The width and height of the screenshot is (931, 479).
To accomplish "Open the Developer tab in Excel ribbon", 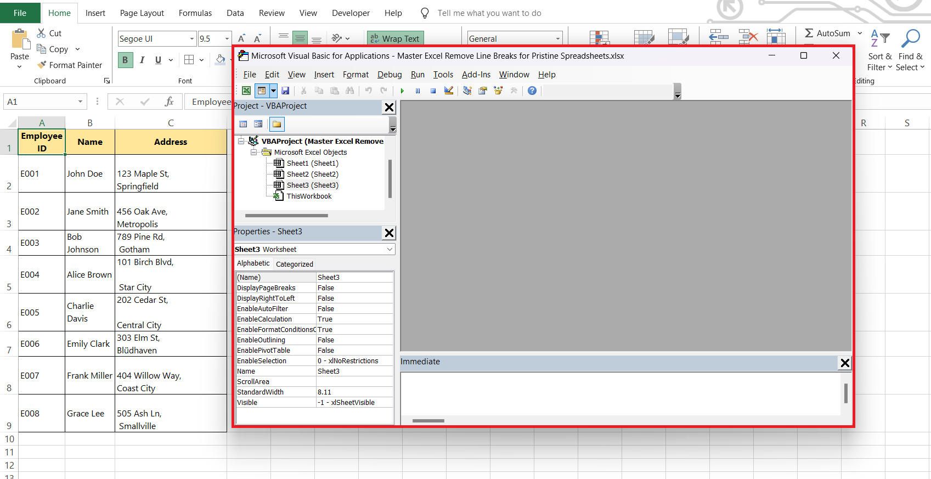I will pyautogui.click(x=351, y=13).
